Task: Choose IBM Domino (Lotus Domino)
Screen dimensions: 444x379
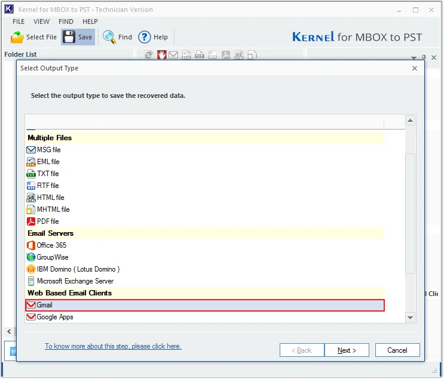Action: (205, 269)
